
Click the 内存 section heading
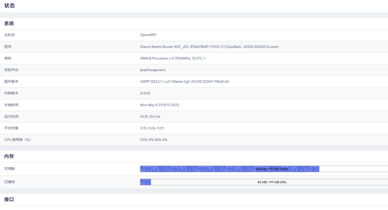click(x=9, y=156)
